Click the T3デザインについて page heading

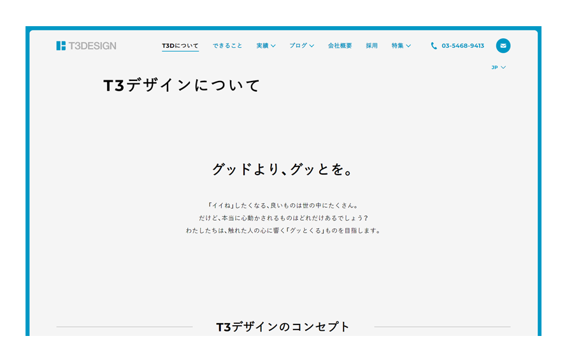[182, 85]
